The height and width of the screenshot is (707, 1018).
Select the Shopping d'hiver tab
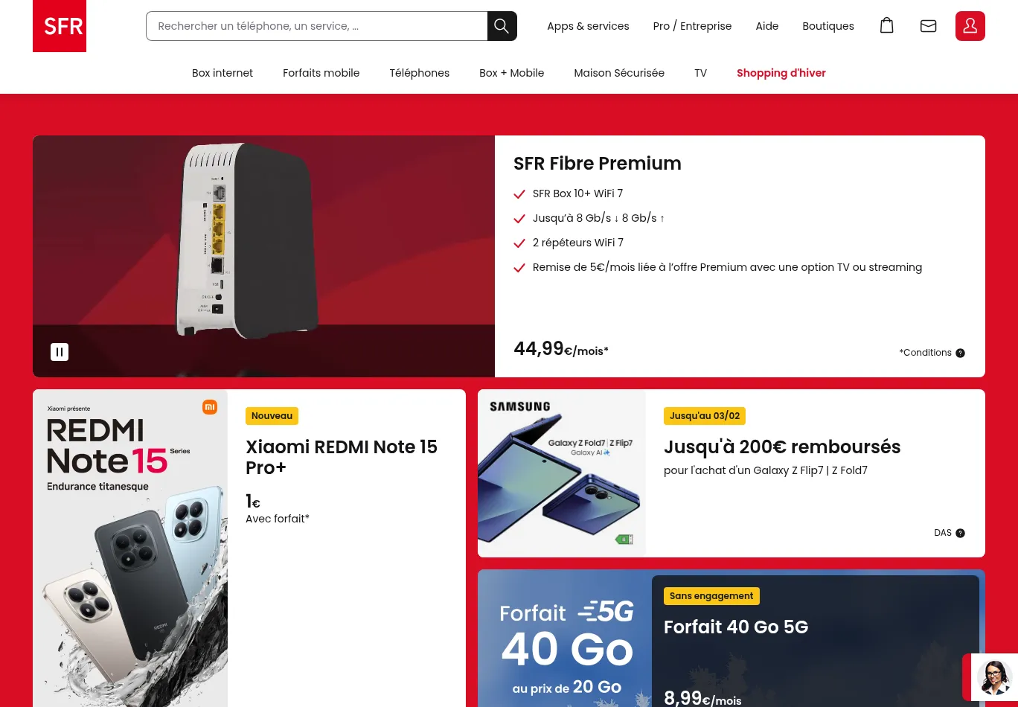click(781, 73)
